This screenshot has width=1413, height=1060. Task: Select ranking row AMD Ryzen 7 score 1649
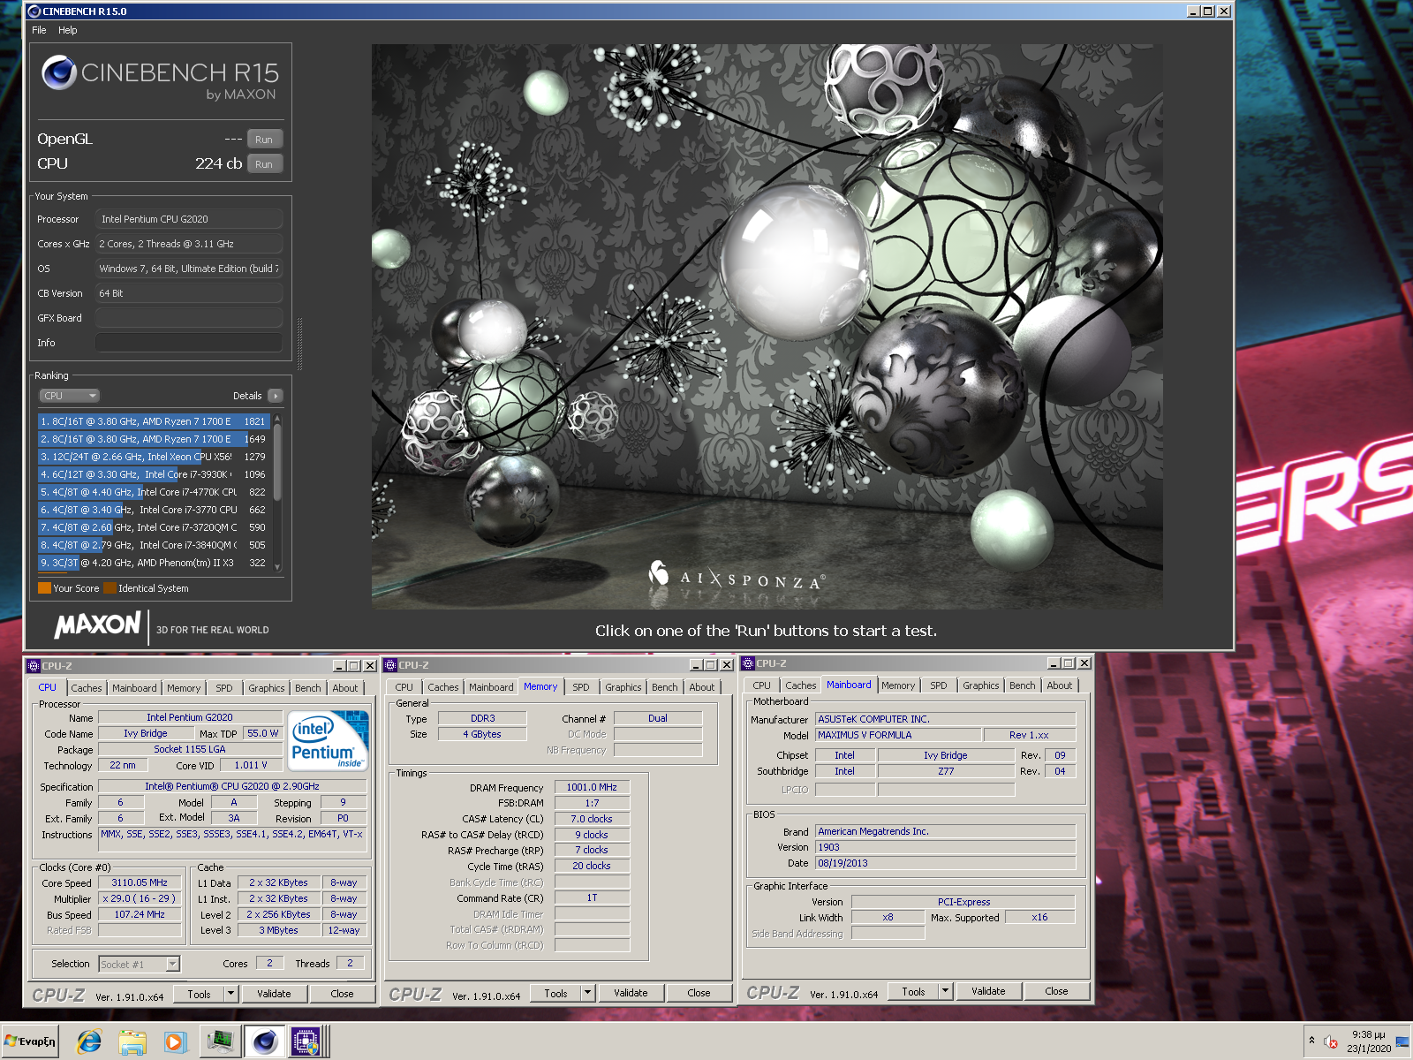154,439
